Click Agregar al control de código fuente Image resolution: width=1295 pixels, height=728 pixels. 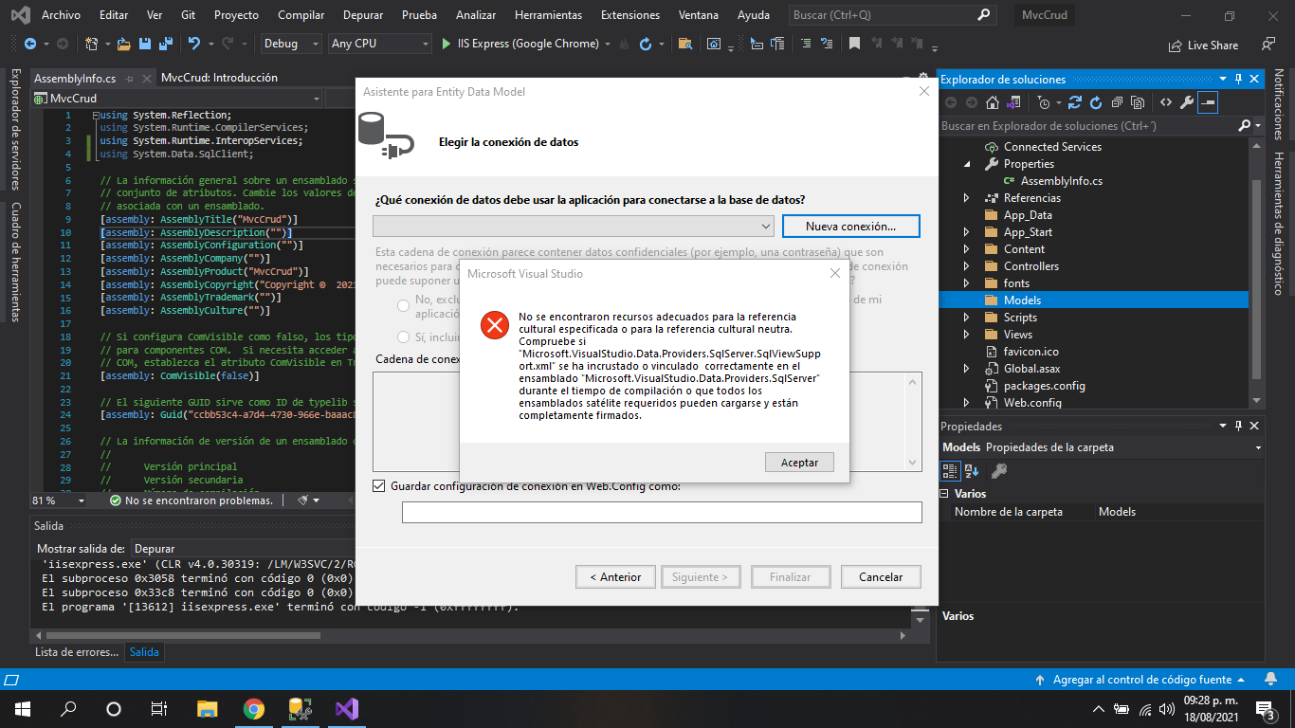coord(1142,680)
